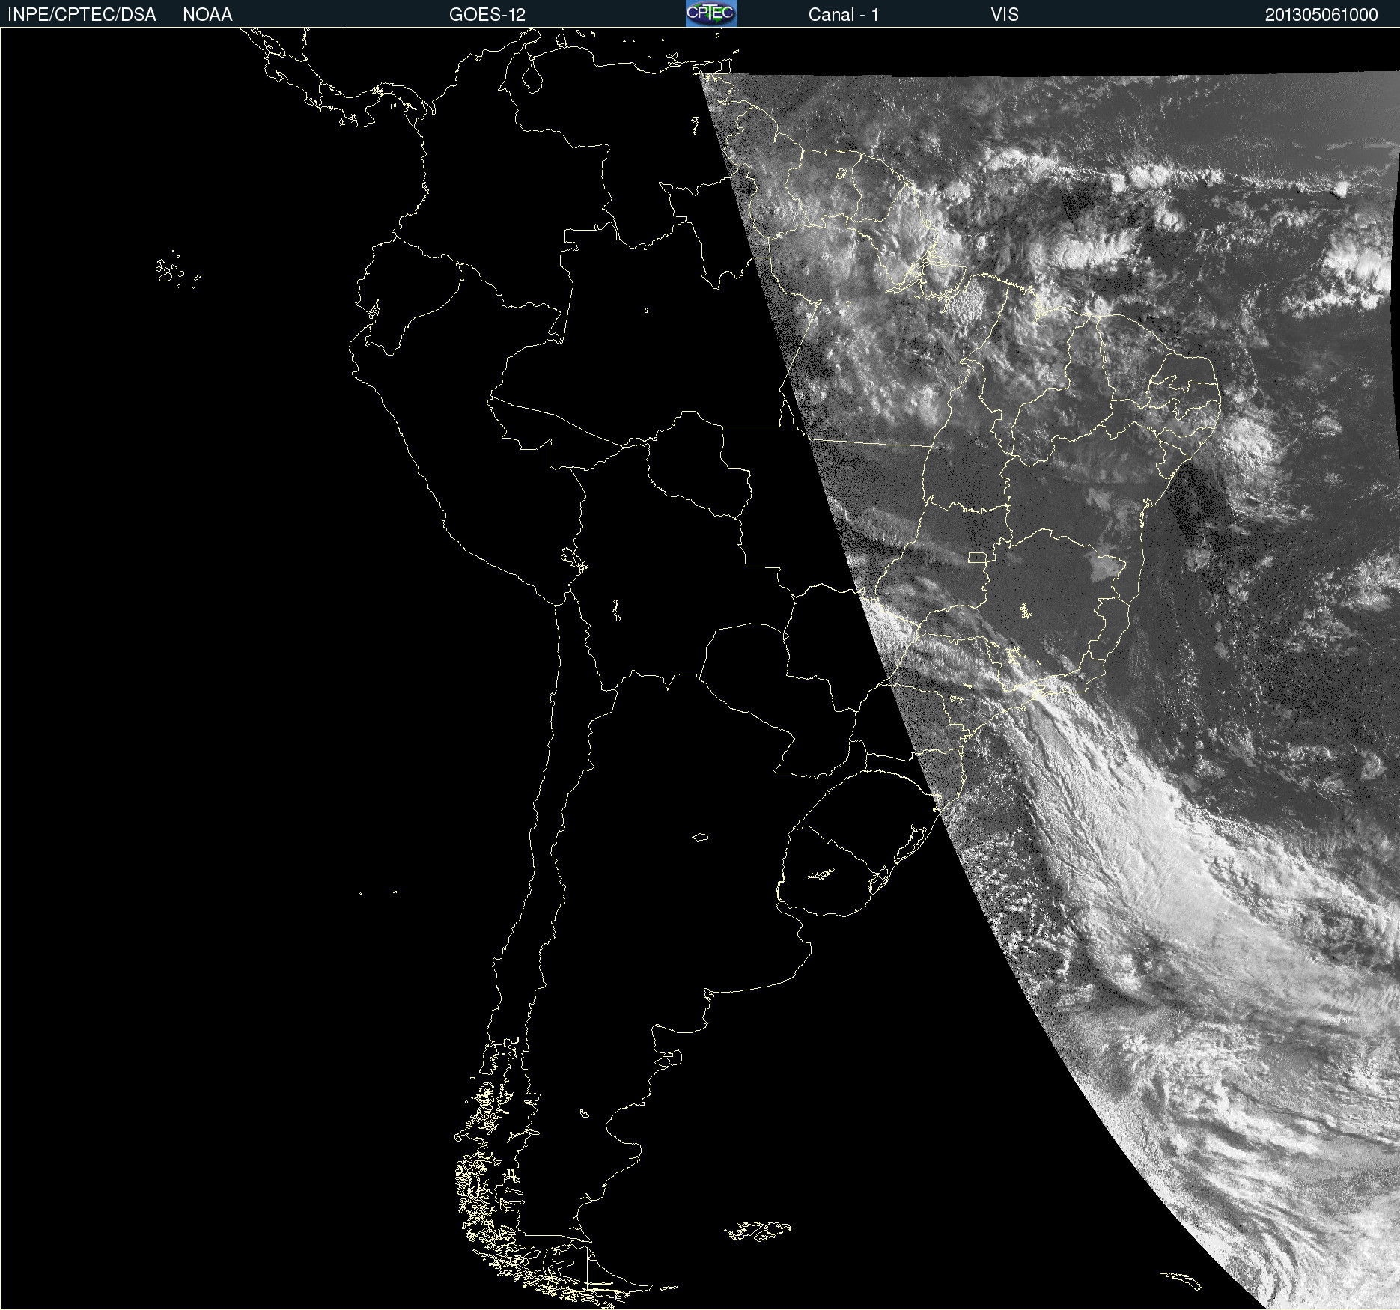
Task: Click the CPTEC logo icon
Action: click(x=711, y=13)
